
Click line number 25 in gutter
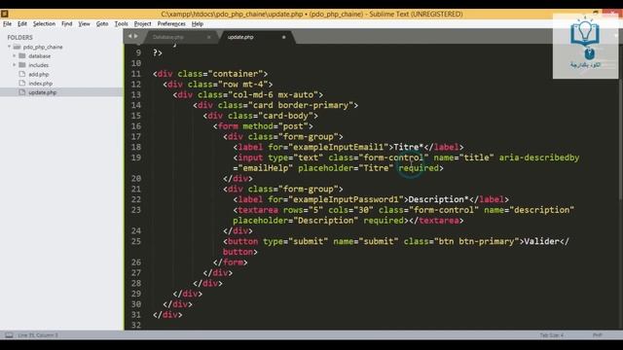(136, 241)
